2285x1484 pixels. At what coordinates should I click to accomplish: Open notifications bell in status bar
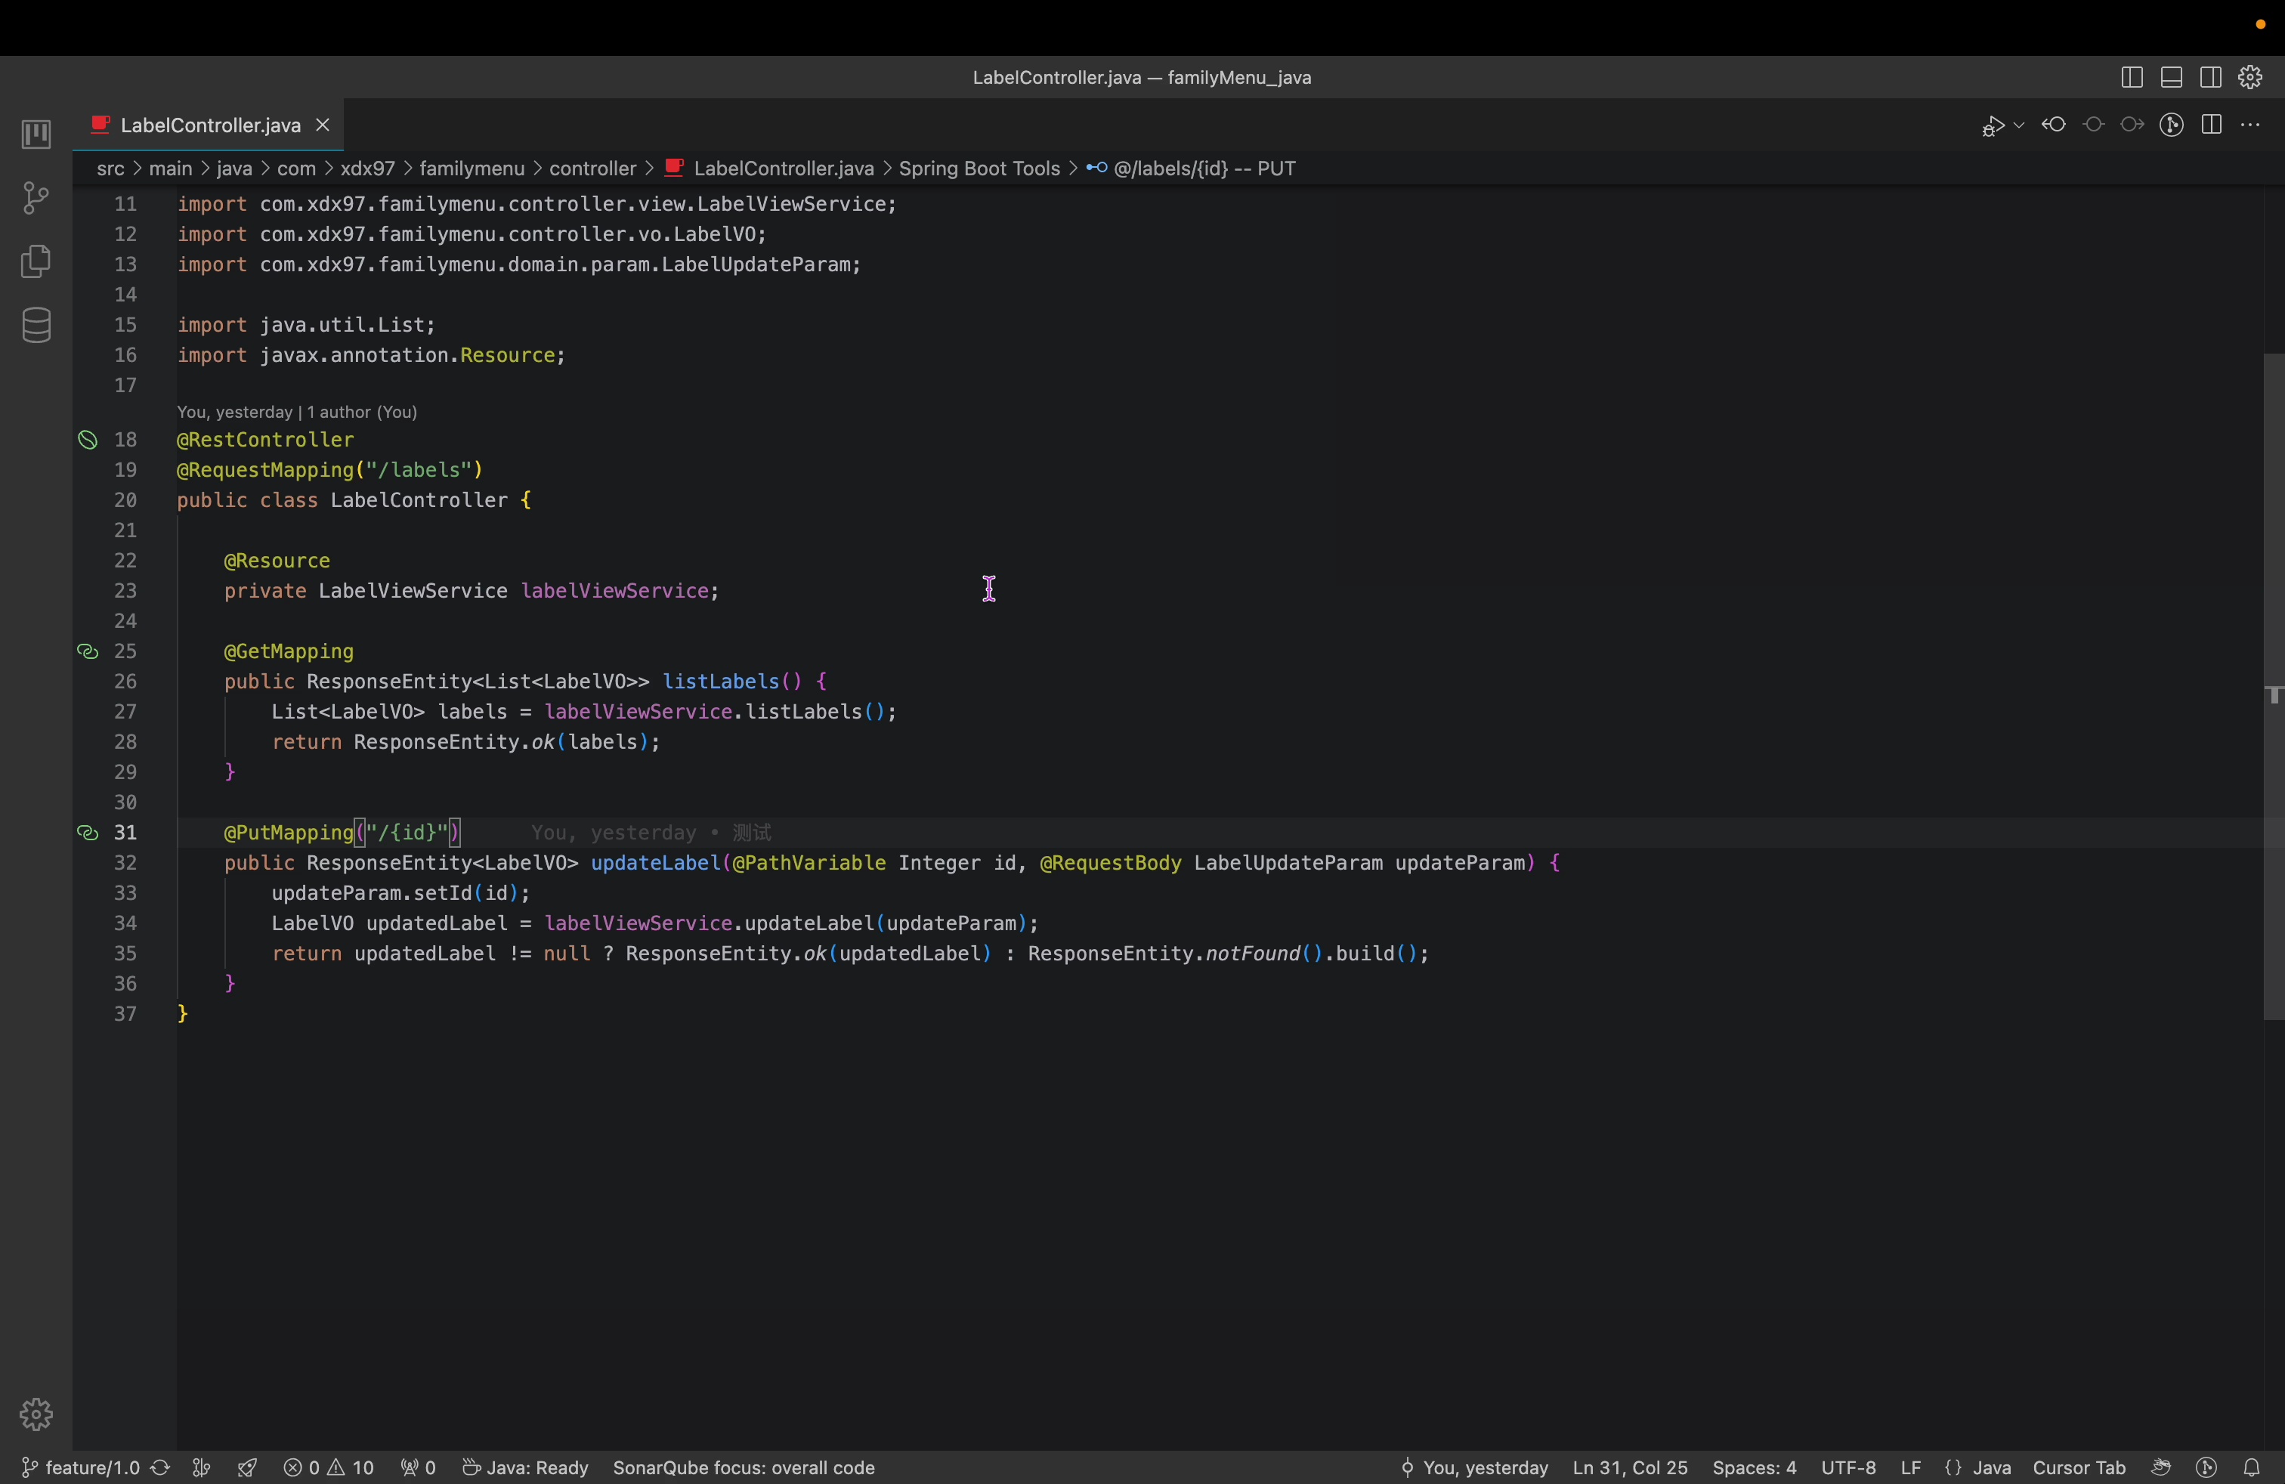pyautogui.click(x=2253, y=1467)
